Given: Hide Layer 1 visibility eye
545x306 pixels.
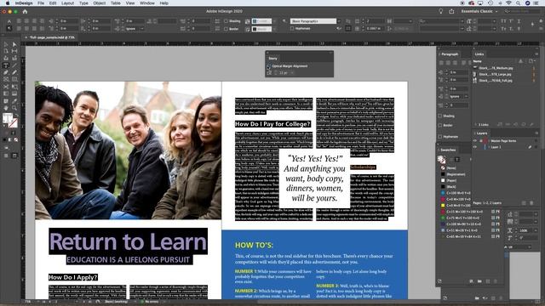Looking at the screenshot, I should (475, 147).
